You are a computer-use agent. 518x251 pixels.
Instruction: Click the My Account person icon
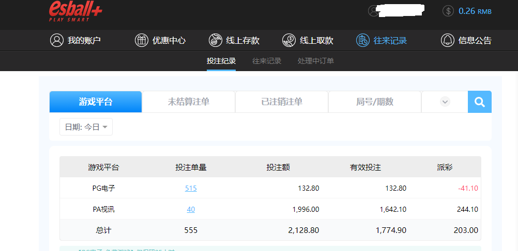pyautogui.click(x=56, y=40)
